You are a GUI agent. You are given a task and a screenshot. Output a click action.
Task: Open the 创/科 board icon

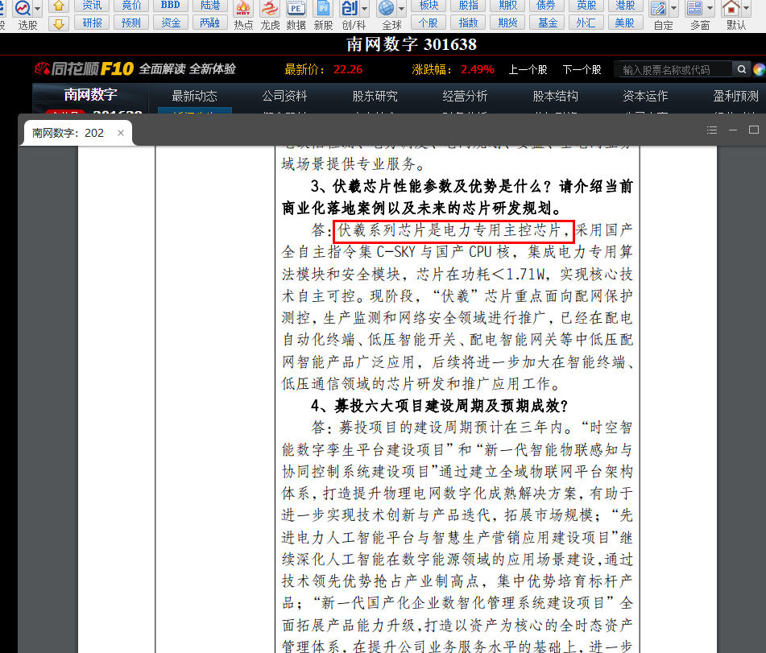(350, 8)
